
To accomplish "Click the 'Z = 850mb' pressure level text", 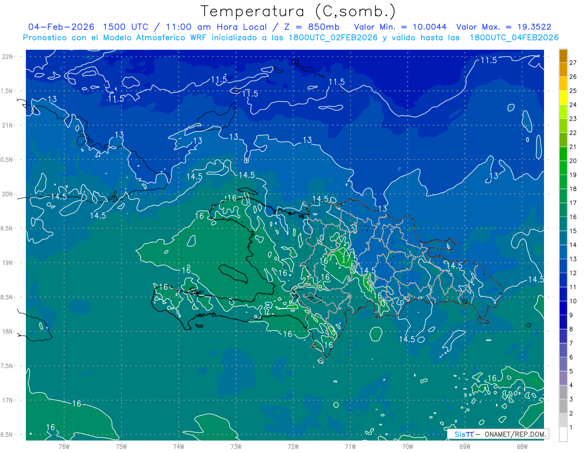I will click(312, 27).
